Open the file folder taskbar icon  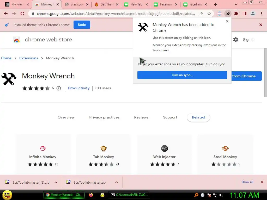coord(102,195)
